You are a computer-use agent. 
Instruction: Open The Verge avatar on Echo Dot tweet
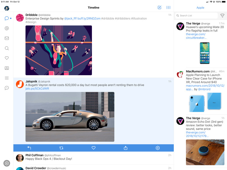[180, 121]
